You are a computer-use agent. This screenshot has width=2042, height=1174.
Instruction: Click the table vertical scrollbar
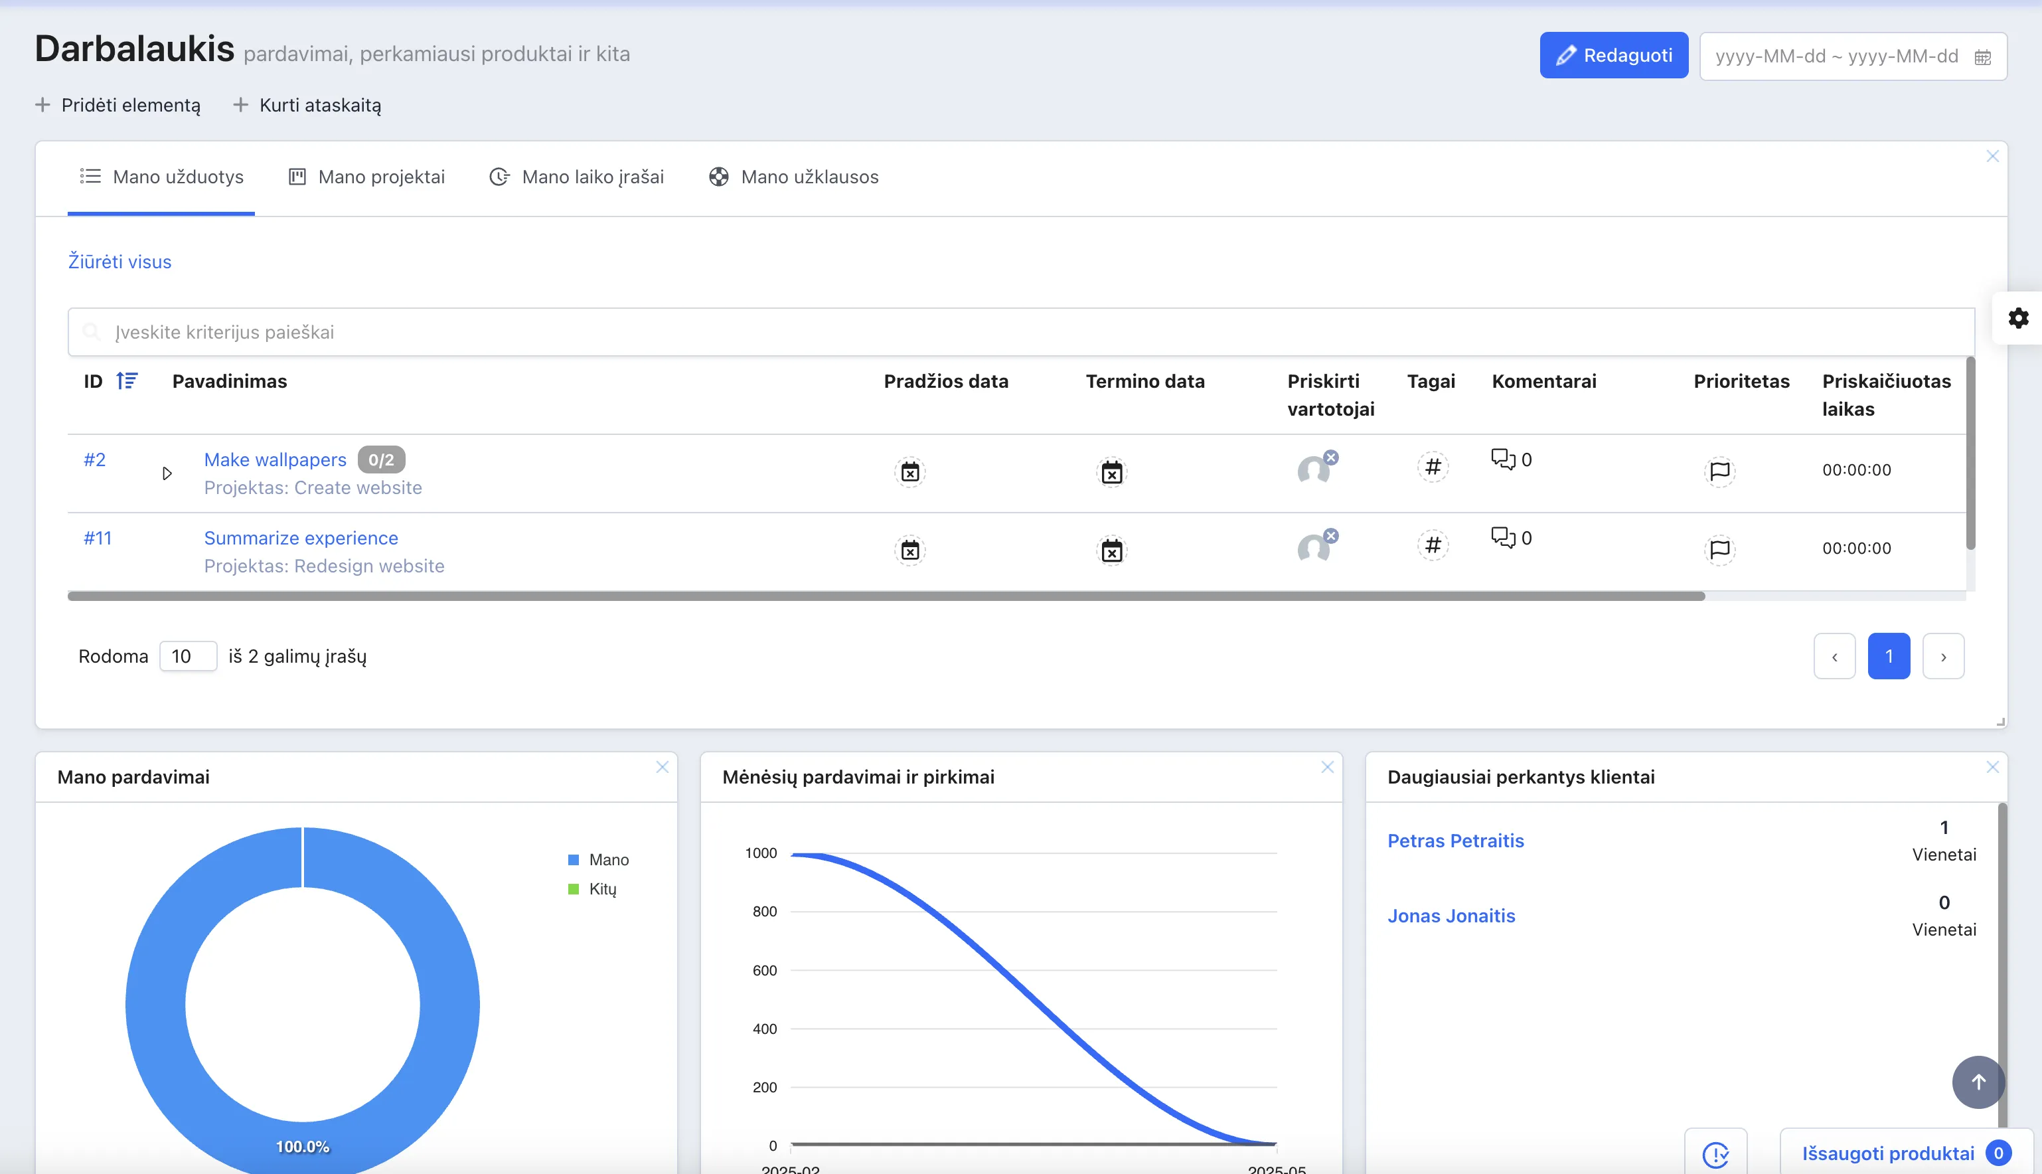point(1970,453)
